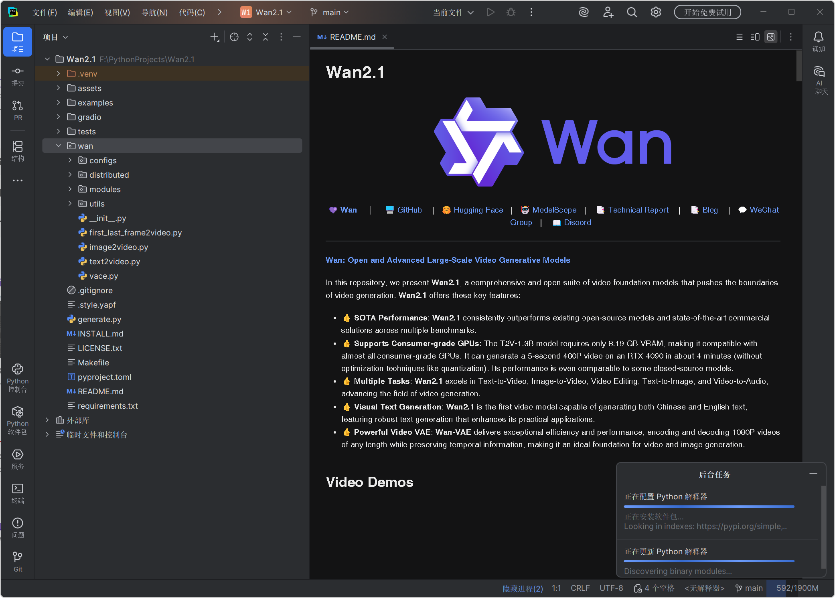
Task: Collapse all items in project tree
Action: pos(265,37)
